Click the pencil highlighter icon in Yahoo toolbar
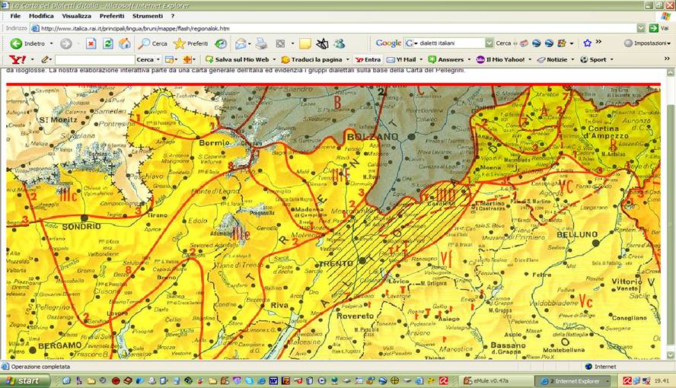The width and height of the screenshot is (676, 388). pyautogui.click(x=45, y=59)
